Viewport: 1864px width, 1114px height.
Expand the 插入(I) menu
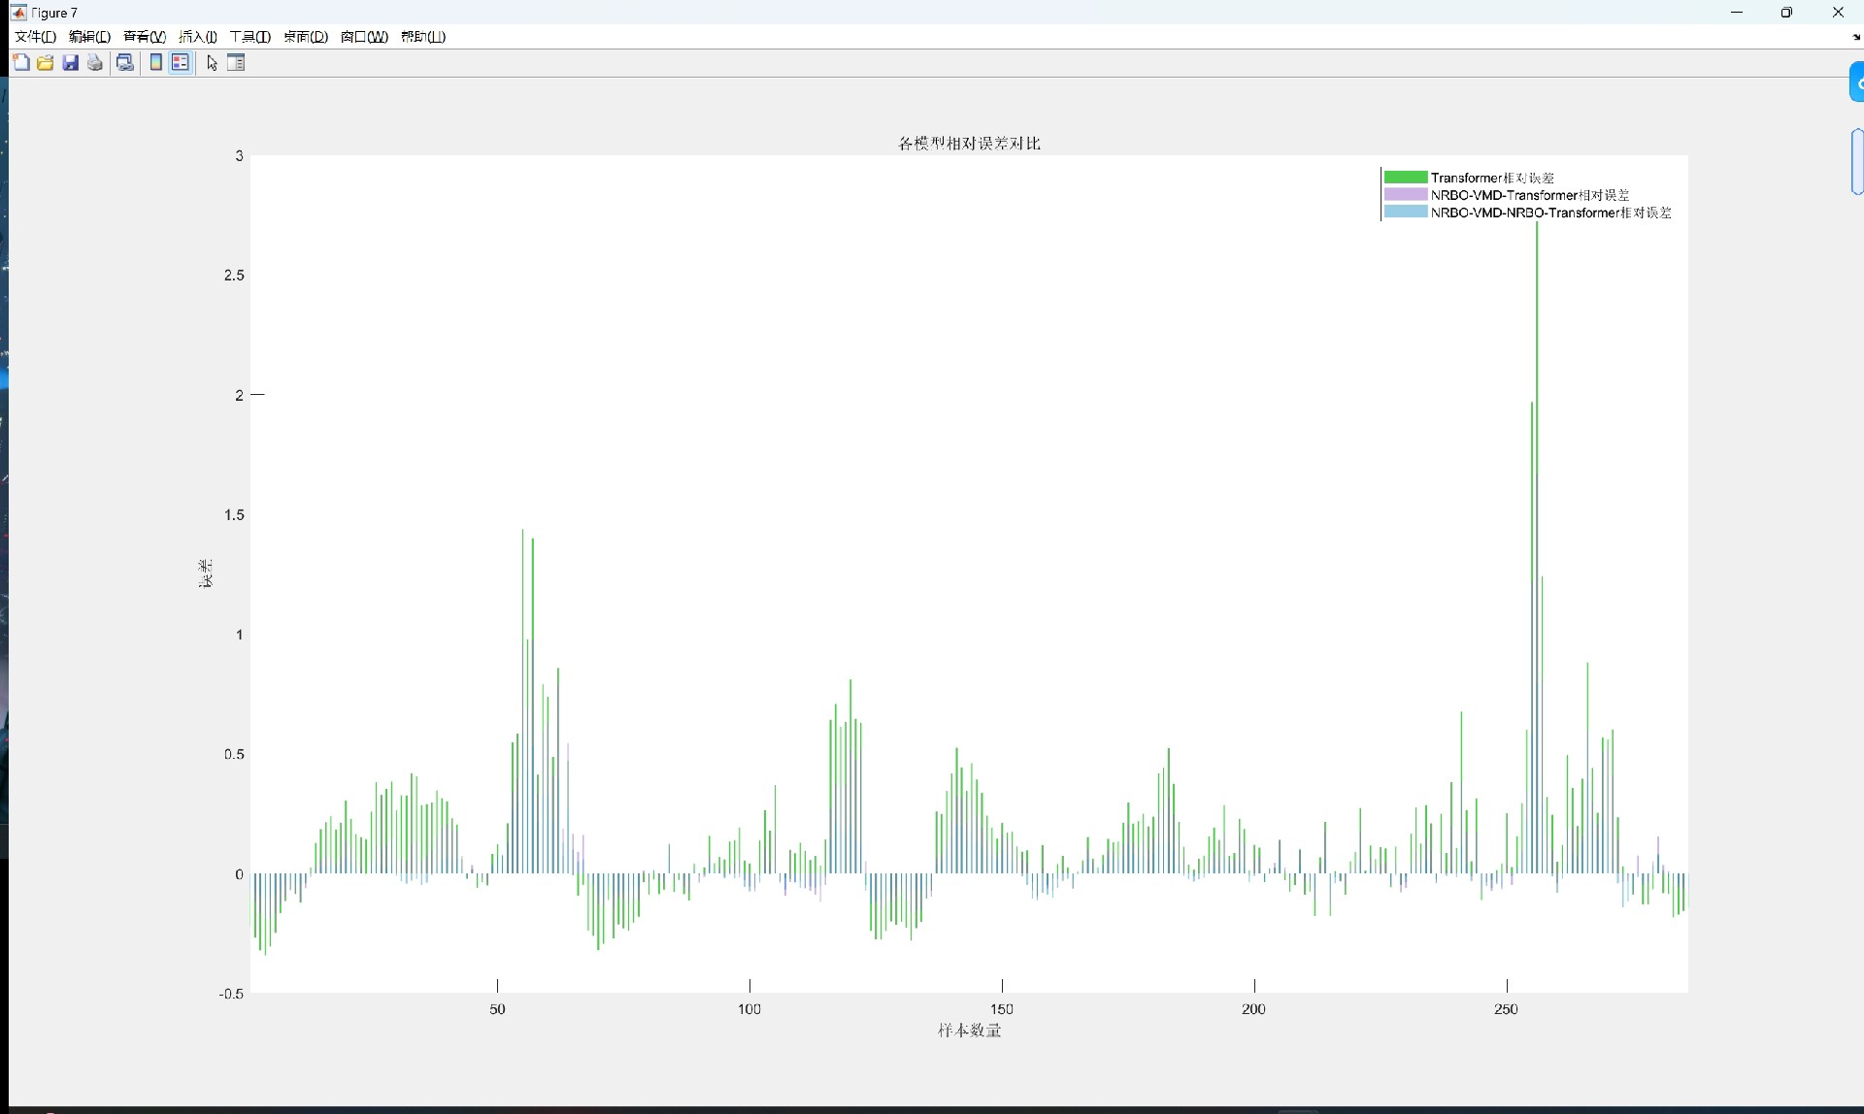click(x=198, y=37)
